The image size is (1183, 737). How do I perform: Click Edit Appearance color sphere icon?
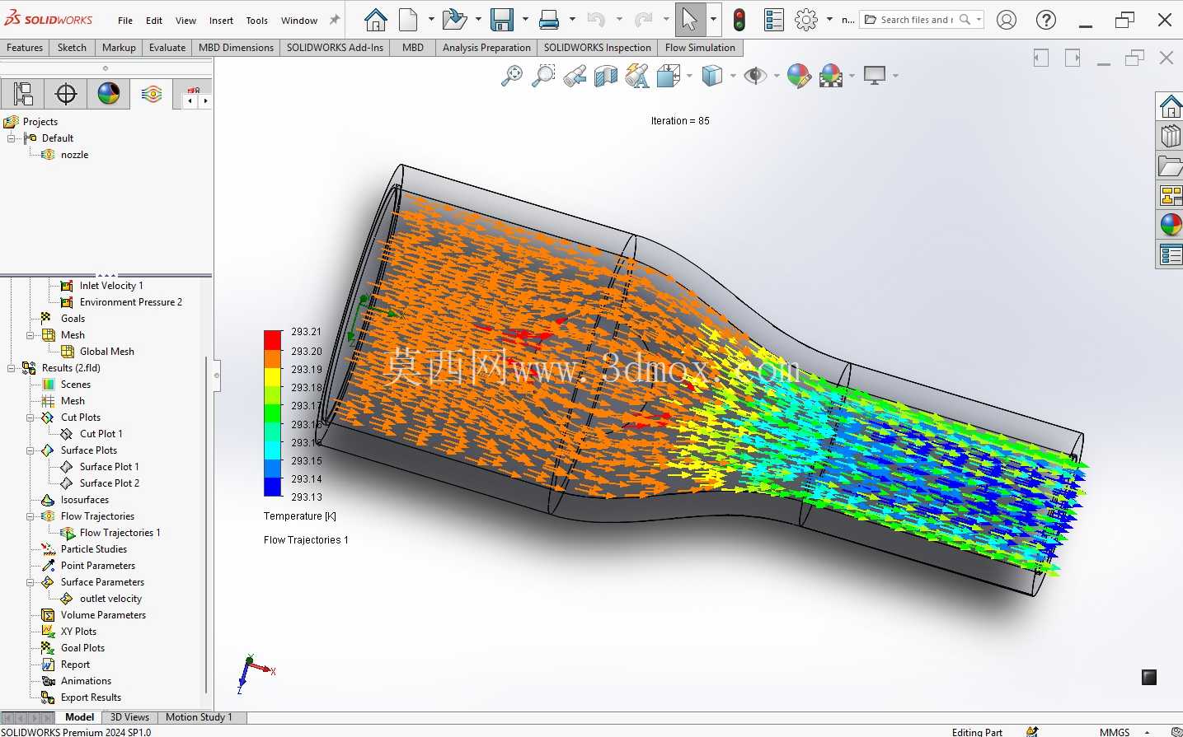coord(799,76)
